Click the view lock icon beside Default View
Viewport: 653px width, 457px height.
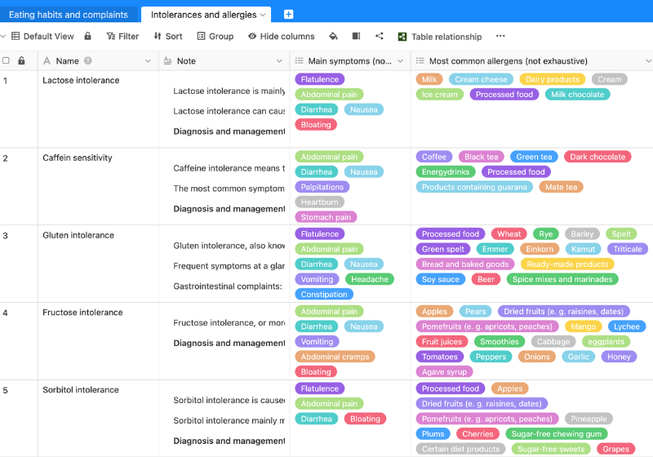pos(88,36)
